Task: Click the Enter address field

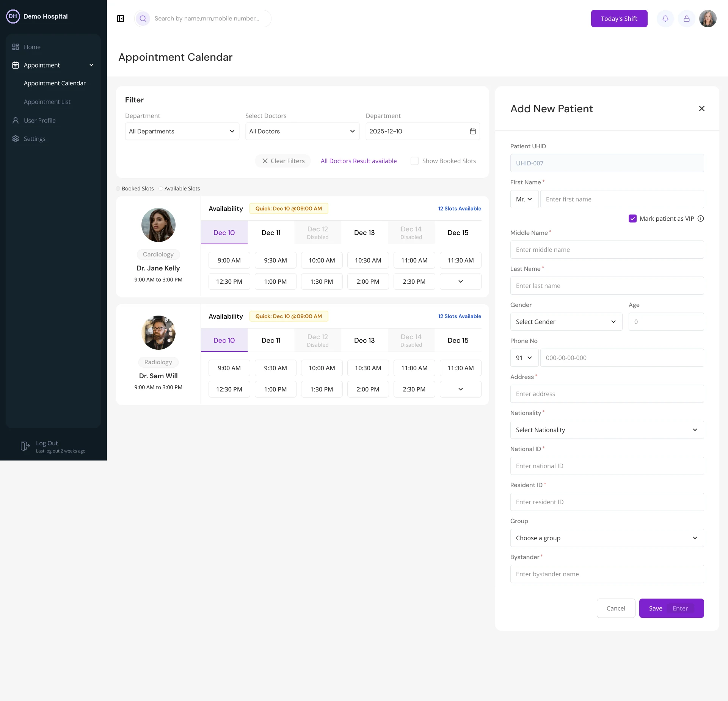Action: click(607, 394)
